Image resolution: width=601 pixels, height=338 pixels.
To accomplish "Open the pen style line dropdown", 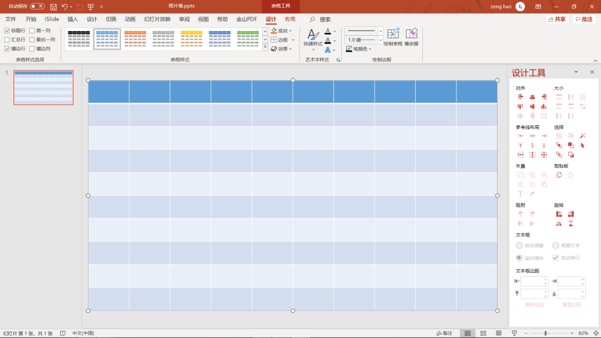I will pyautogui.click(x=364, y=31).
